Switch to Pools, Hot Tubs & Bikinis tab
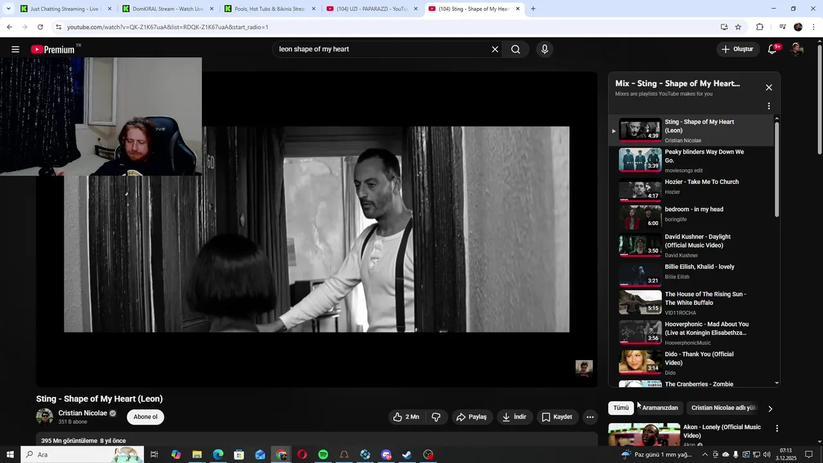This screenshot has width=823, height=463. 270,9
